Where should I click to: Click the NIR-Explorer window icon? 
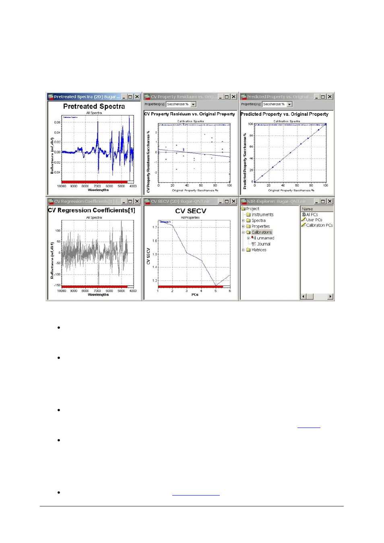[244, 201]
